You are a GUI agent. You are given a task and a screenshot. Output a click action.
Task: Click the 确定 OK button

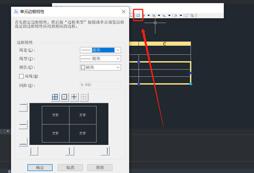click(40, 168)
